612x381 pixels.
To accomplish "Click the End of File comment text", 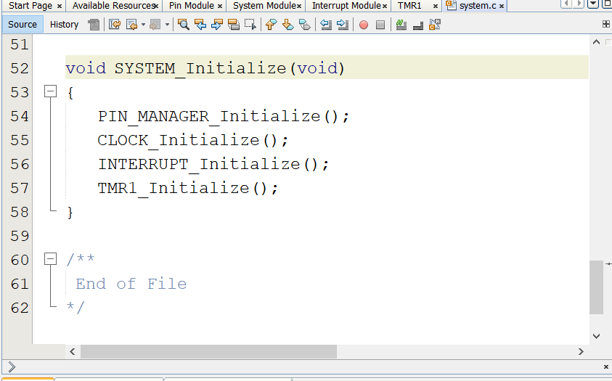I will pyautogui.click(x=131, y=284).
